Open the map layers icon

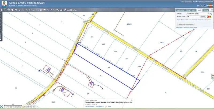tap(1, 10)
